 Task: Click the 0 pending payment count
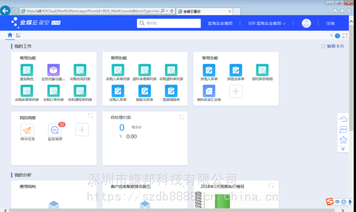[122, 127]
